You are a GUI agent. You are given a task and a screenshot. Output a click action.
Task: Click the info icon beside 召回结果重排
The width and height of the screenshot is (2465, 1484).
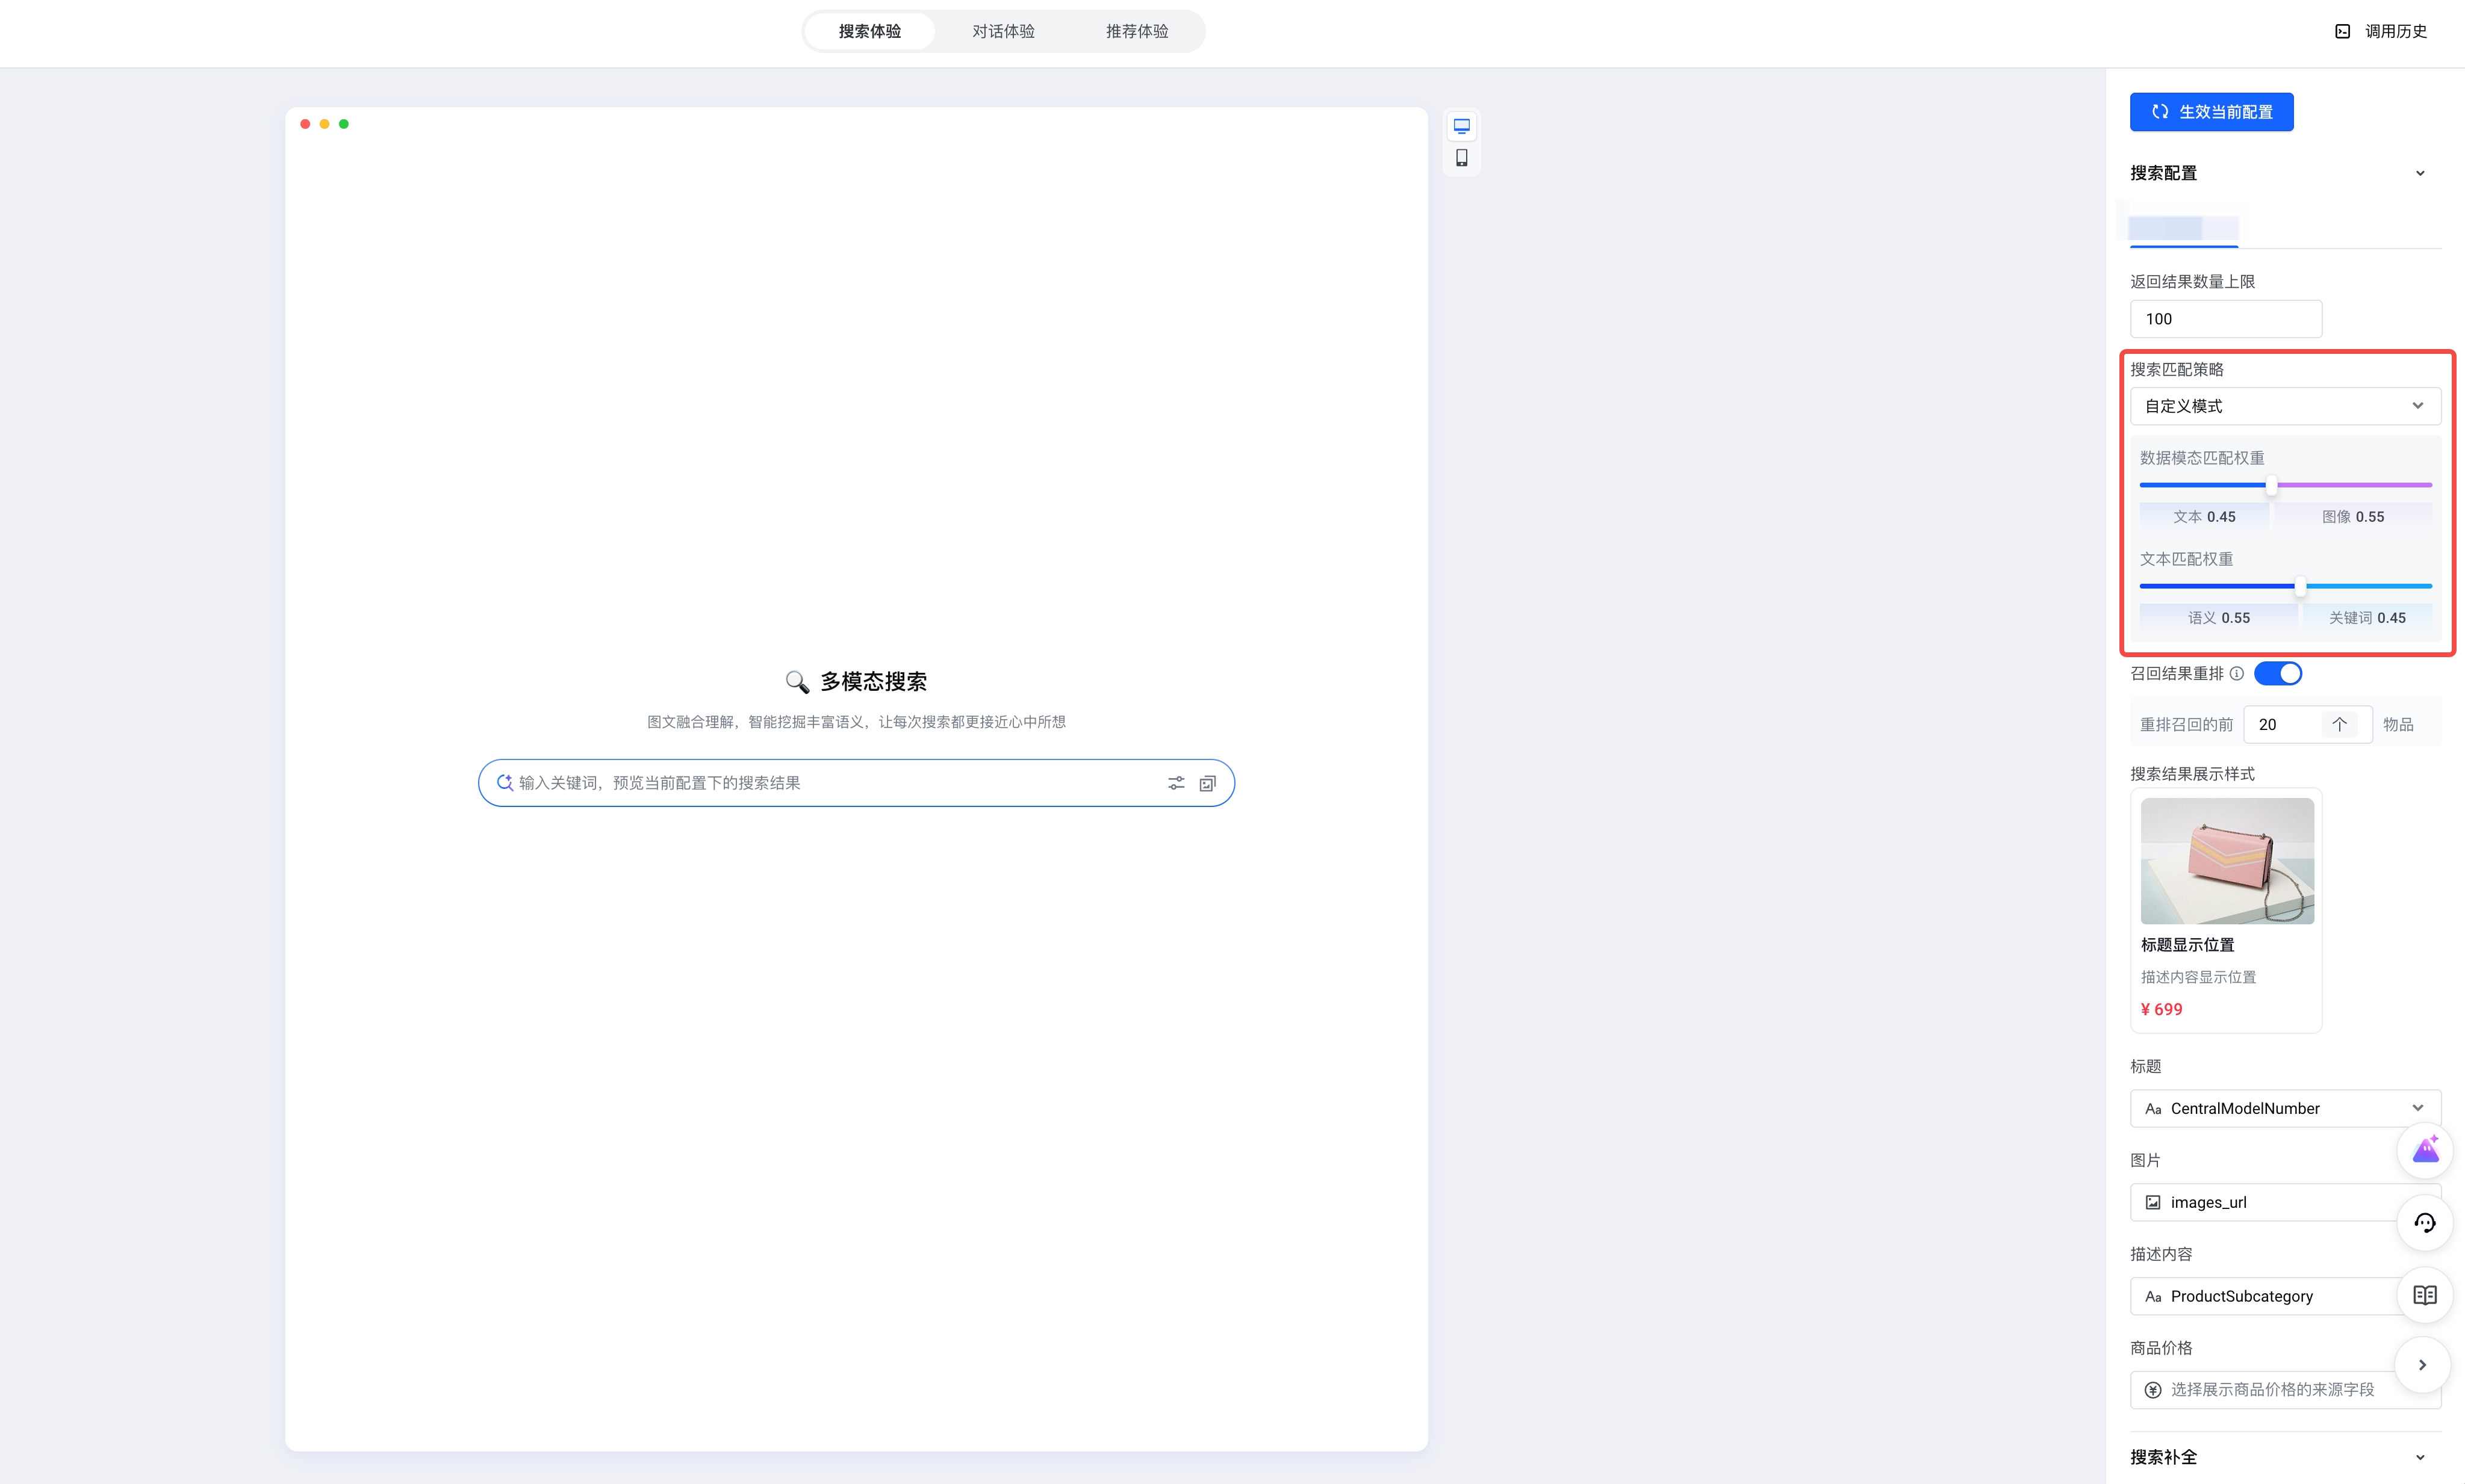[2237, 673]
